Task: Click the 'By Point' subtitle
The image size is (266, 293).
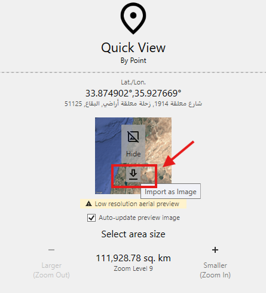Action: [x=133, y=61]
